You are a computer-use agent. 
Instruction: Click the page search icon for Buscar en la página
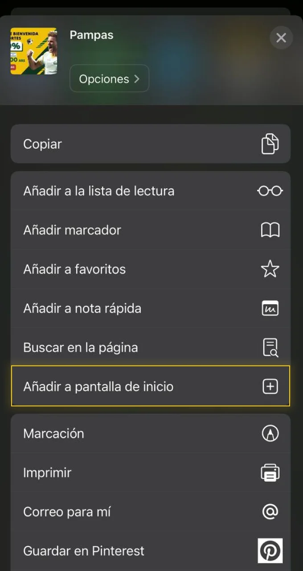[270, 347]
